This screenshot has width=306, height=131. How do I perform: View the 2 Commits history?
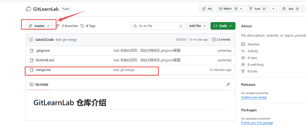[x=221, y=40]
